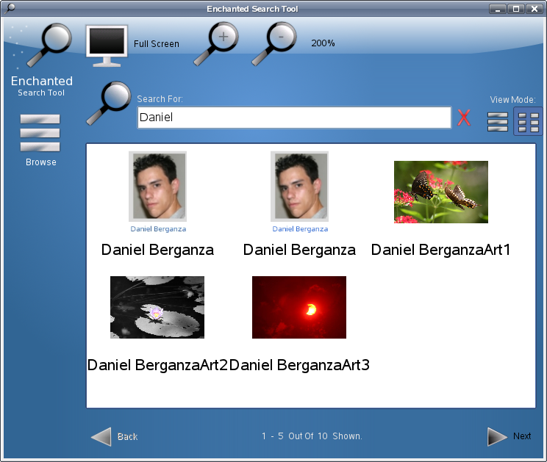Viewport: 547px width, 462px height.
Task: Click the Browse label
Action: (x=41, y=162)
